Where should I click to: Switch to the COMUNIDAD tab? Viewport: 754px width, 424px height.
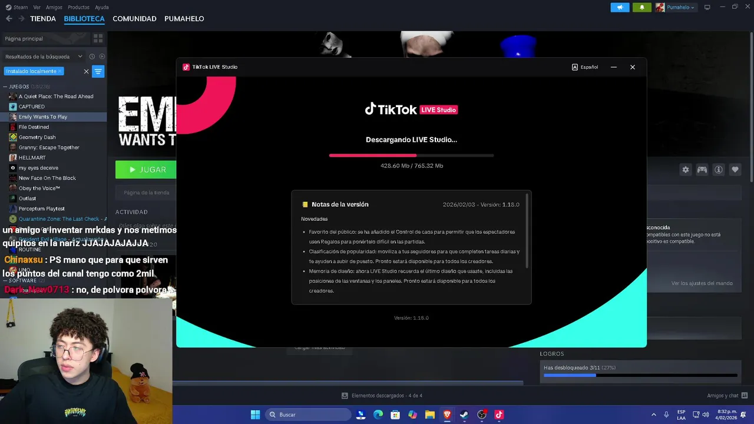click(x=134, y=19)
